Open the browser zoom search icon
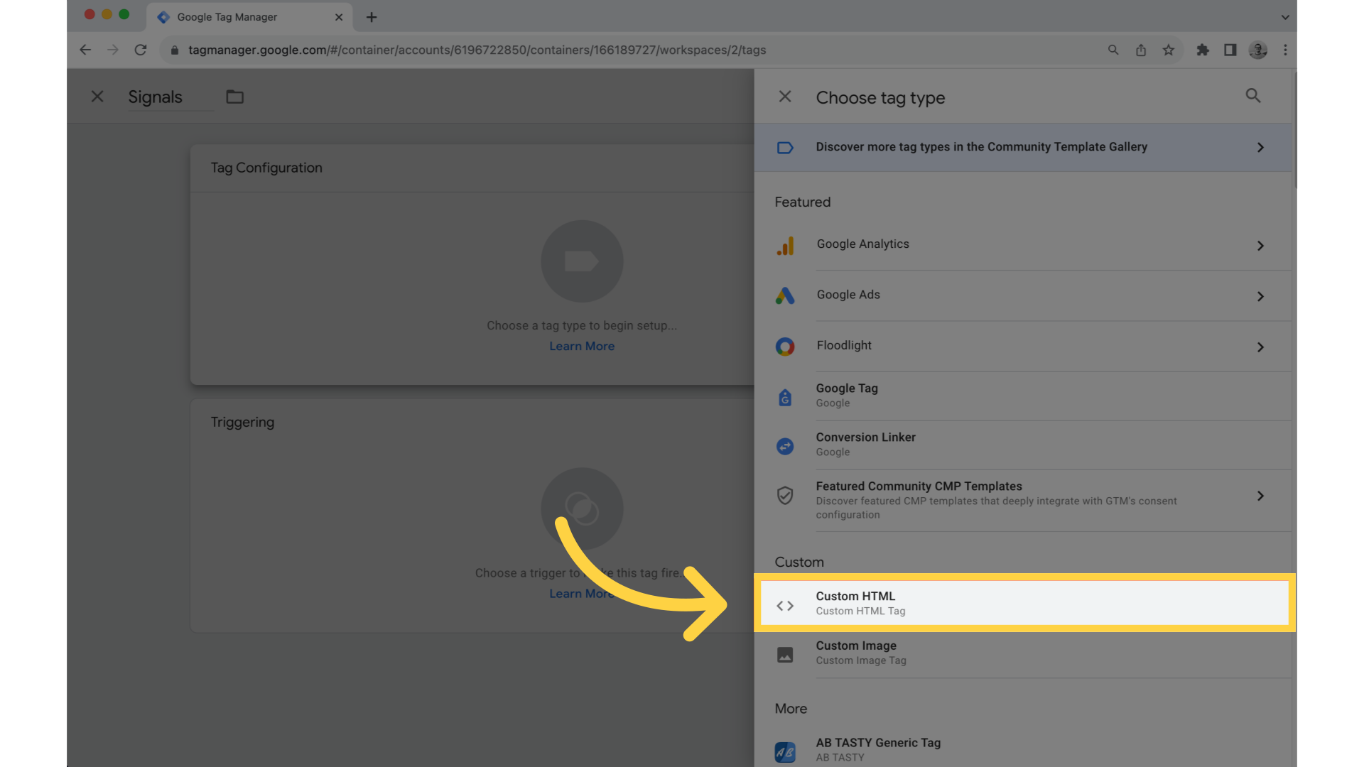 coord(1113,50)
